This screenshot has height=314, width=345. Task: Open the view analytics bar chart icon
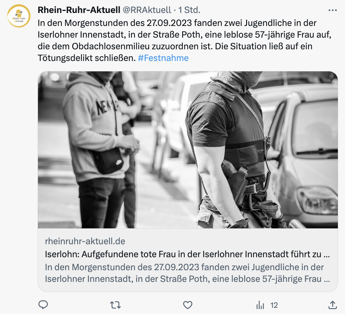click(x=260, y=305)
